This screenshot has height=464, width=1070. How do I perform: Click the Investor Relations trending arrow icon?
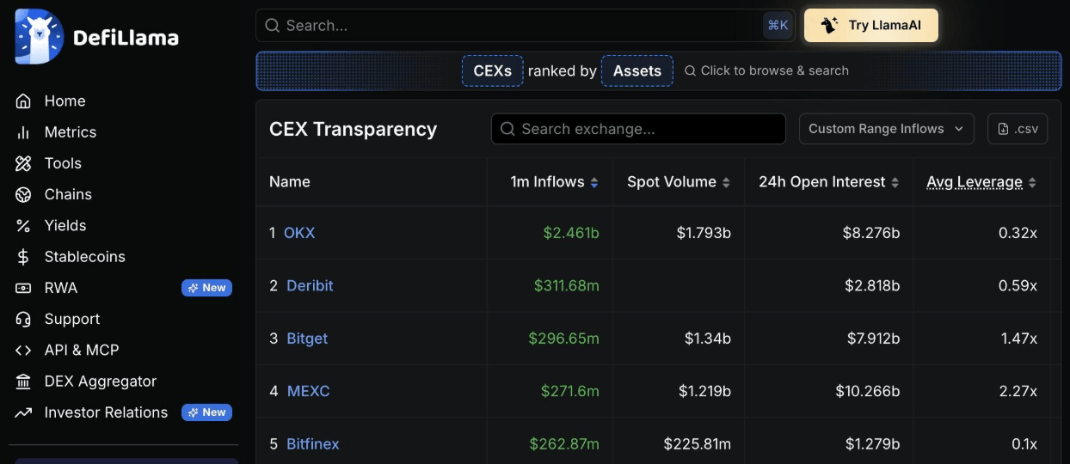click(24, 412)
